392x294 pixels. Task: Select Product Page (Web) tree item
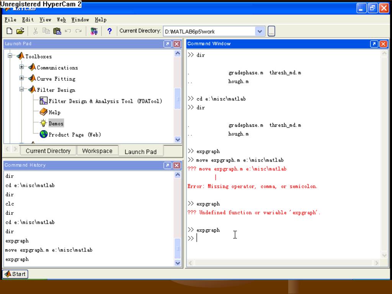tap(75, 134)
